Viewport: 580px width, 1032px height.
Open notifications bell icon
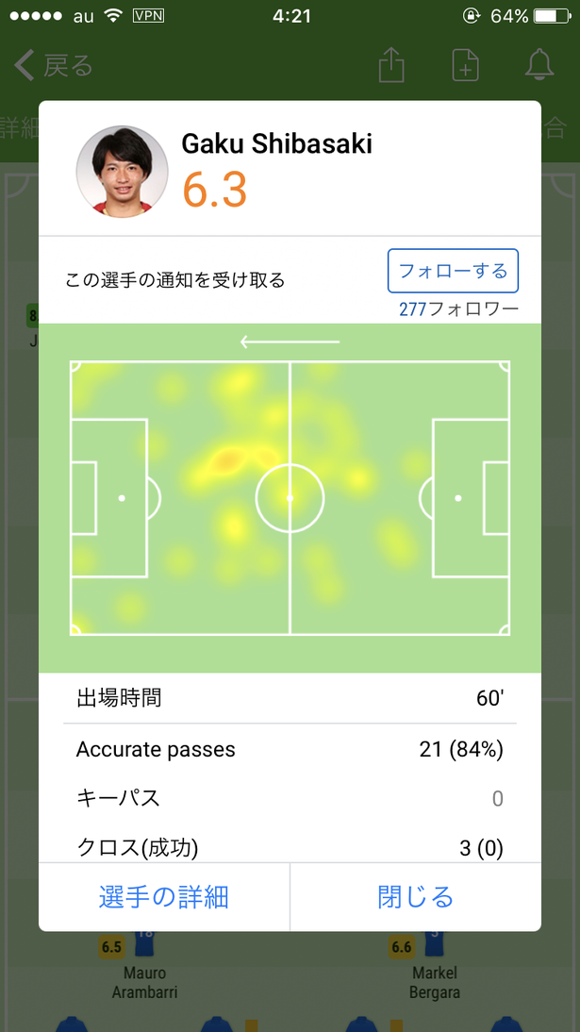[x=539, y=65]
